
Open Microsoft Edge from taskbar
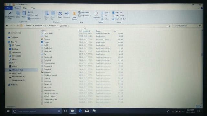point(80,111)
